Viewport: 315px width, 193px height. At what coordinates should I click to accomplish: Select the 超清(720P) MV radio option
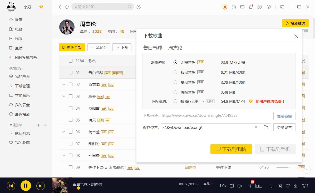coord(175,101)
